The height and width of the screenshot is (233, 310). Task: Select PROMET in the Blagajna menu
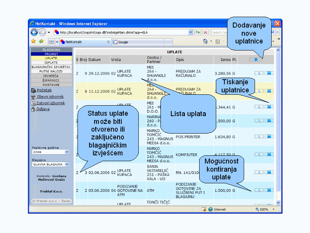click(52, 54)
